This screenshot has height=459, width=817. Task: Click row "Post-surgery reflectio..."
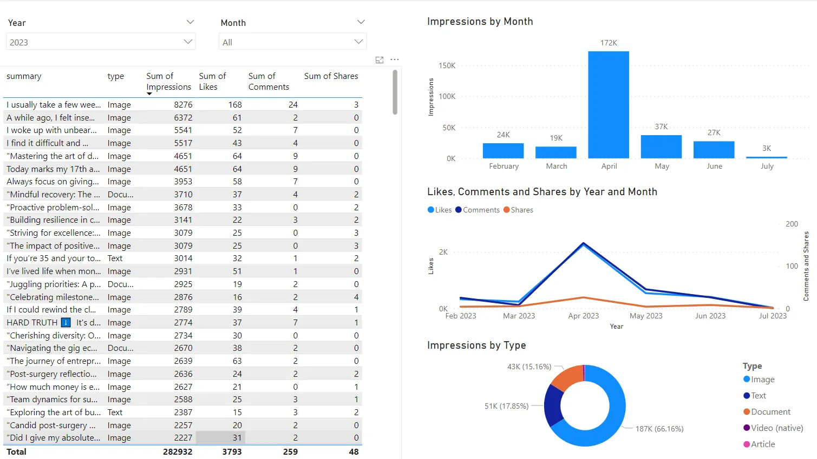coord(182,374)
